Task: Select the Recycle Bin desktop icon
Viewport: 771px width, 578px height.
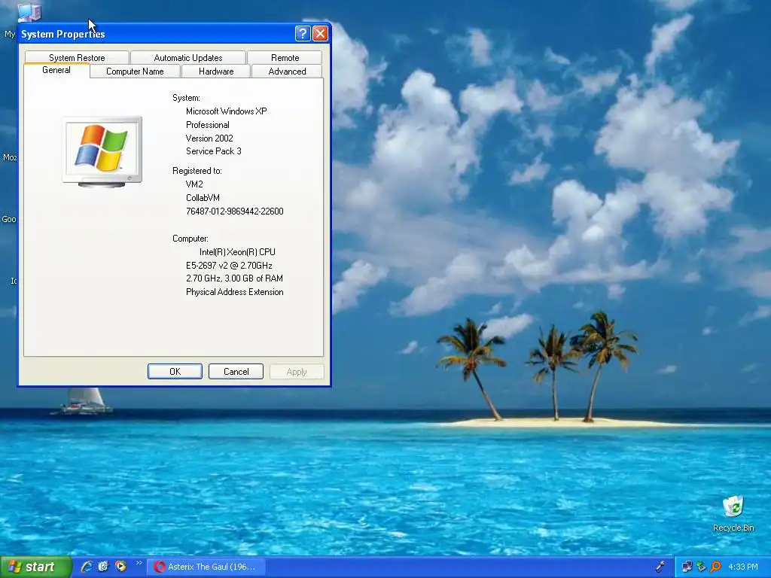Action: tap(733, 513)
